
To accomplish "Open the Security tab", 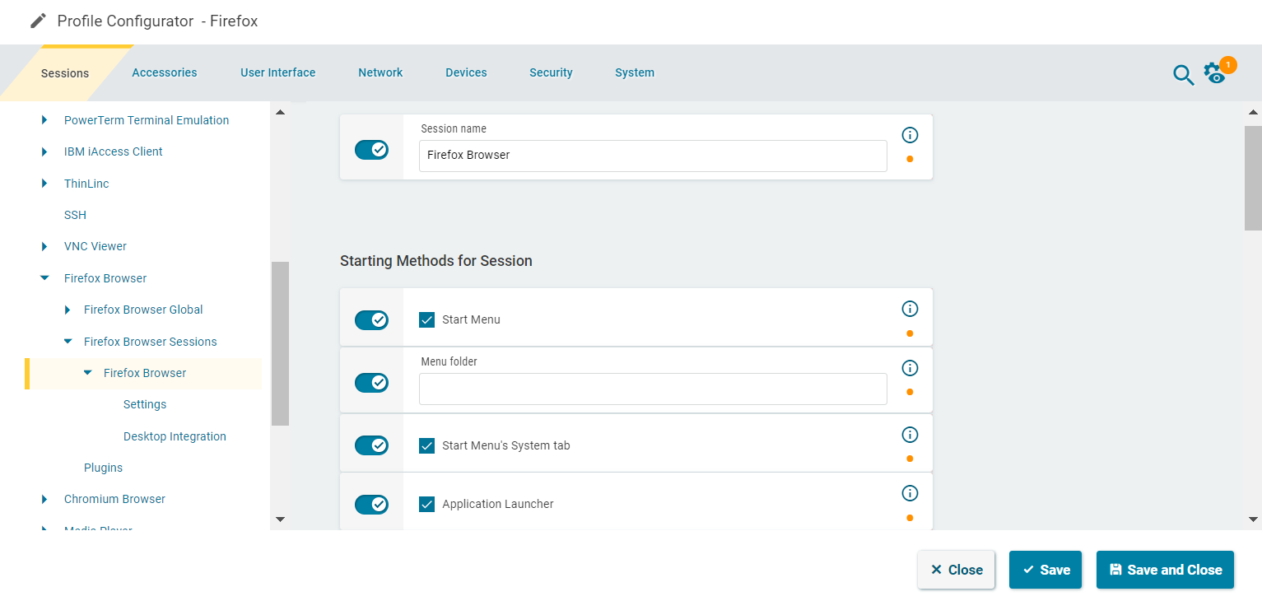I will tap(551, 72).
